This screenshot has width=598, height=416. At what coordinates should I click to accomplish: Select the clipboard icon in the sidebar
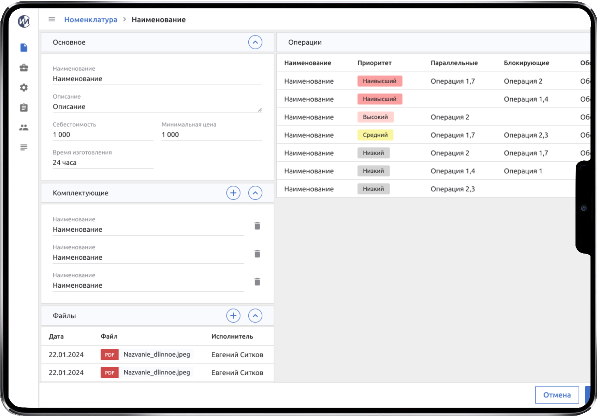(24, 108)
